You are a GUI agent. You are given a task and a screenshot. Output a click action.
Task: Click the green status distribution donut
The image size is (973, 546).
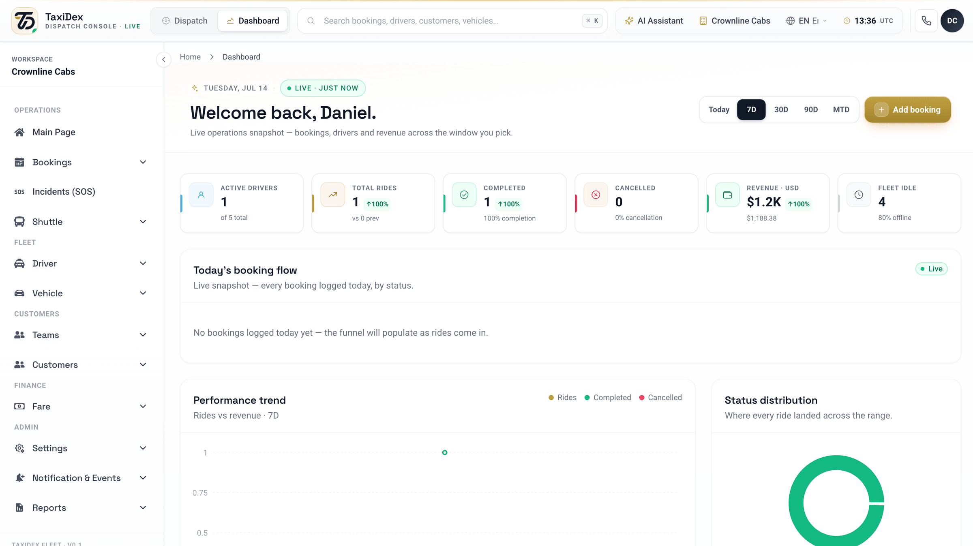coord(797,503)
